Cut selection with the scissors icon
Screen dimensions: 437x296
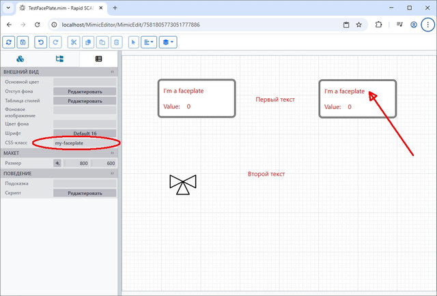pos(74,42)
